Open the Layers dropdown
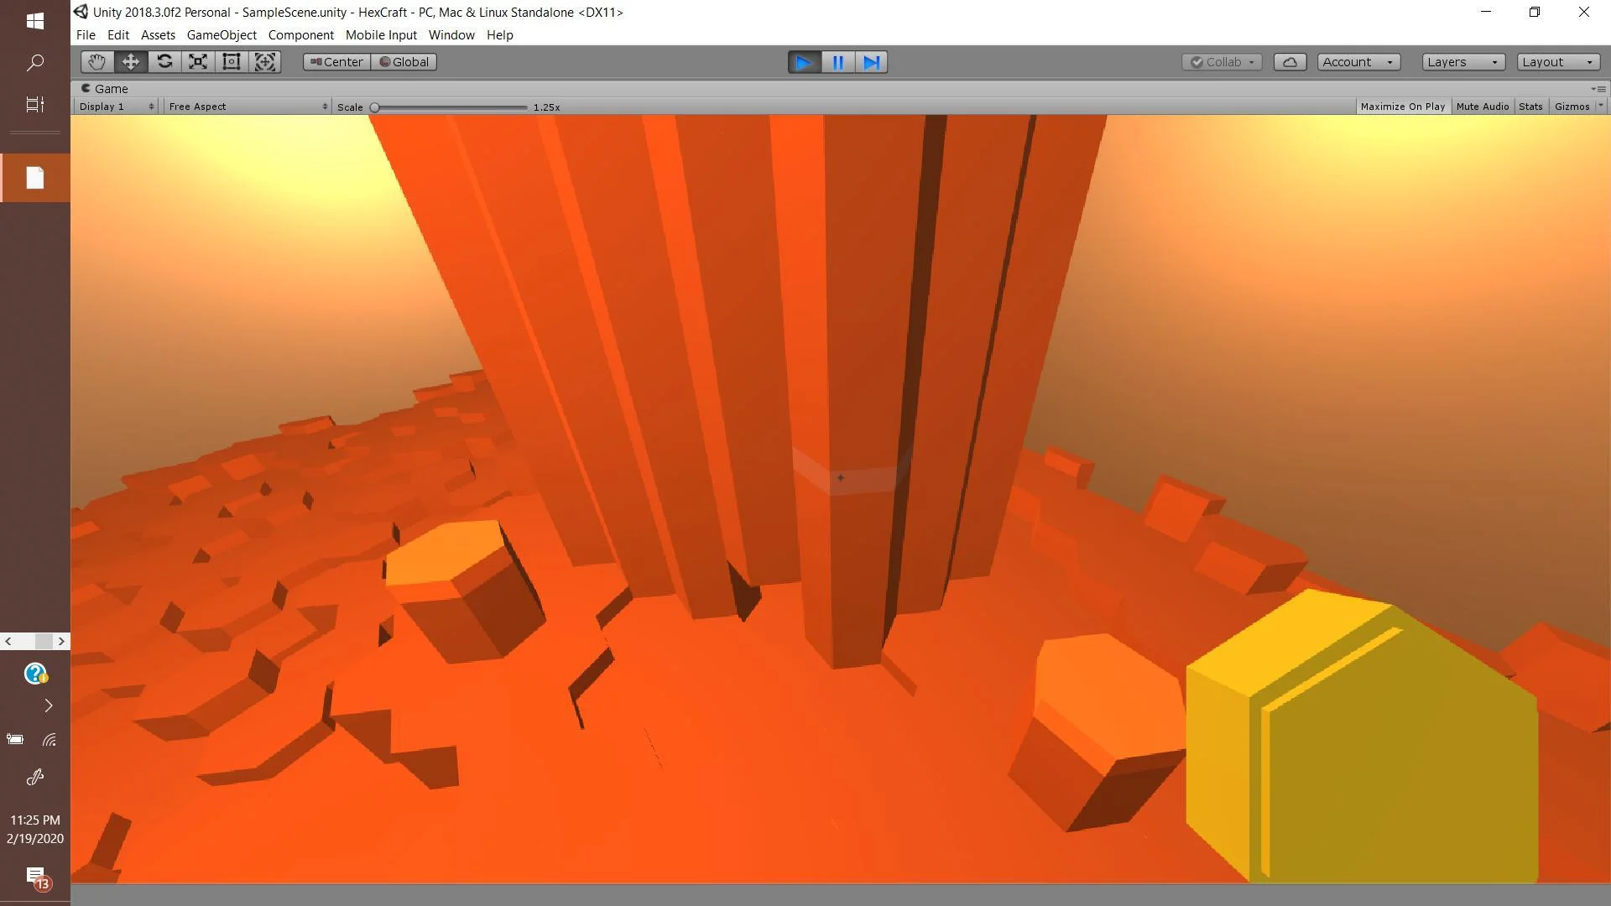1611x906 pixels. click(x=1463, y=62)
